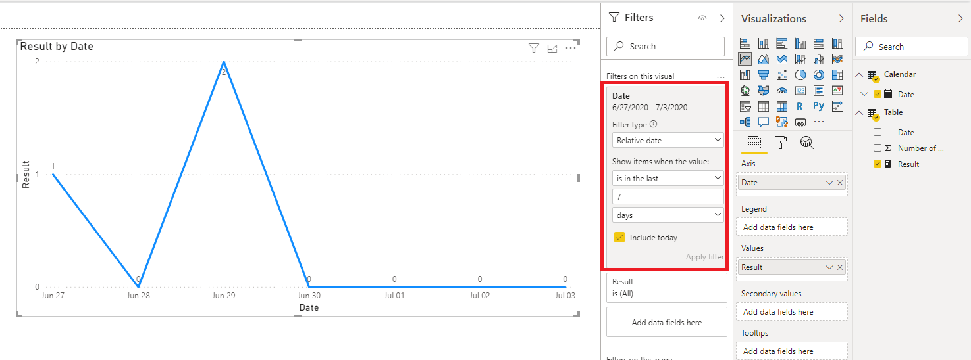Image resolution: width=971 pixels, height=360 pixels.
Task: Select the line chart visual
Action: [x=745, y=59]
